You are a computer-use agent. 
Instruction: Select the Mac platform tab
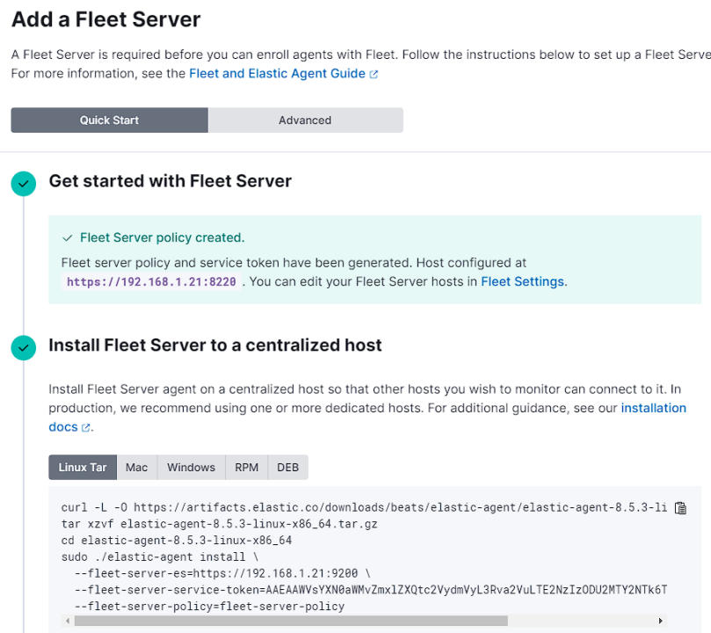[x=137, y=468]
